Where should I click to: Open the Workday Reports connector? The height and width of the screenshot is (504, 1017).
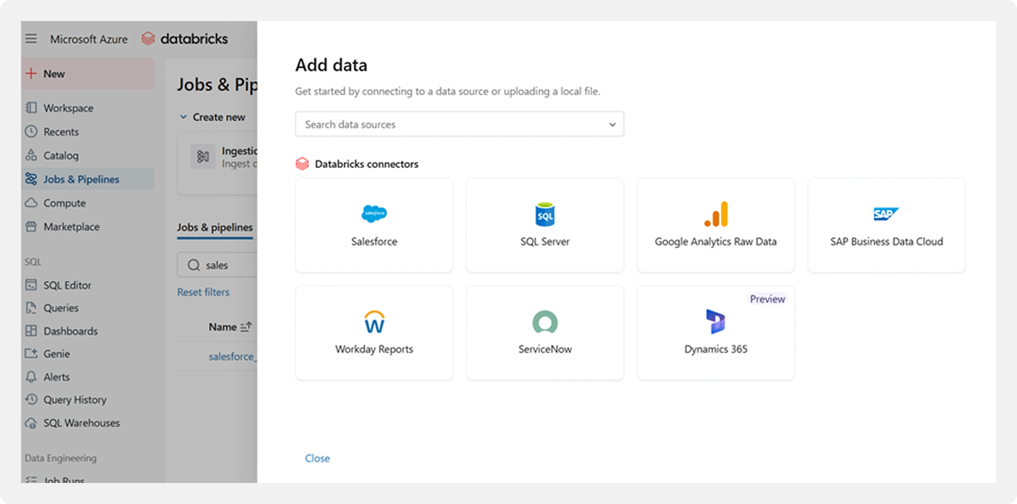[x=374, y=333]
